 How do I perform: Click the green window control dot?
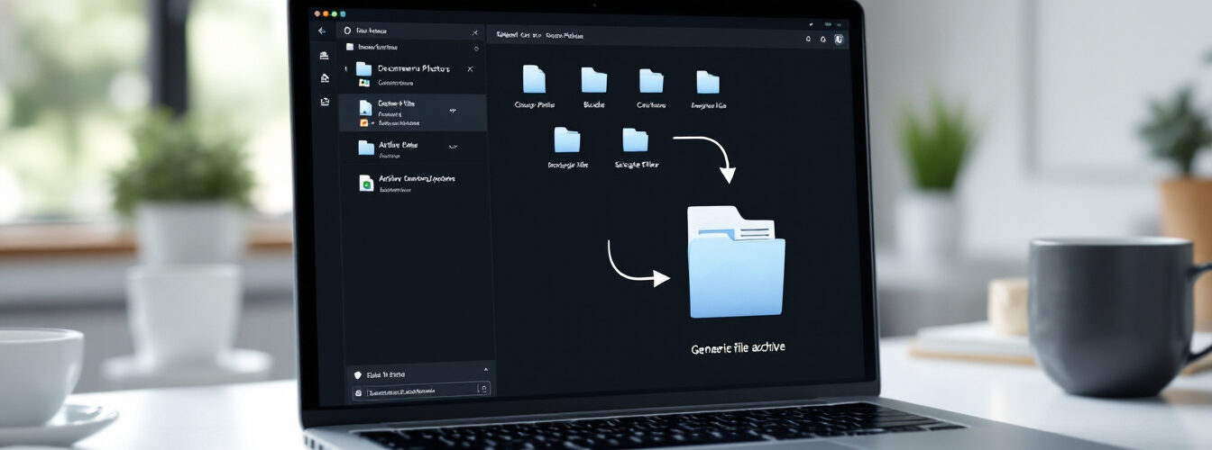pyautogui.click(x=334, y=13)
